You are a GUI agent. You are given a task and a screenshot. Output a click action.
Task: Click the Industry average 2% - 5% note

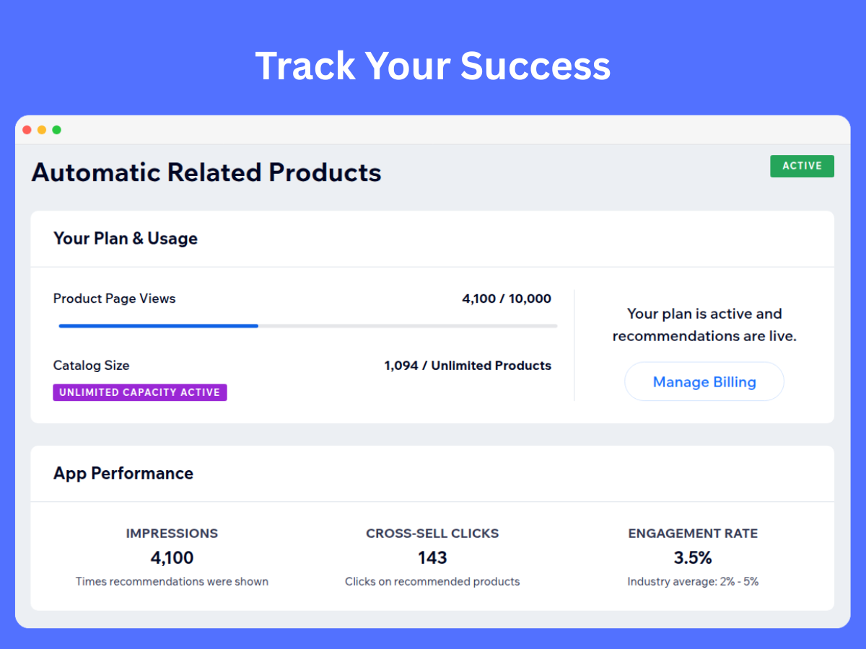click(x=693, y=581)
